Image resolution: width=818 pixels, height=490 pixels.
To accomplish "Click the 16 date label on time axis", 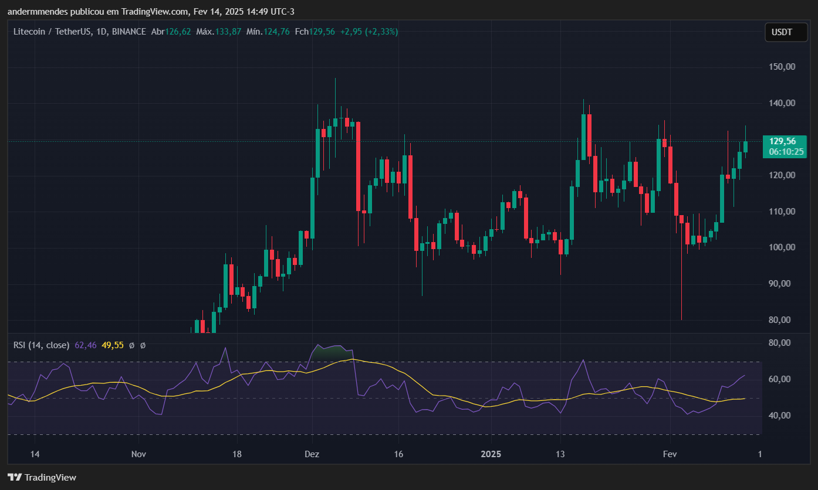I will tap(398, 454).
